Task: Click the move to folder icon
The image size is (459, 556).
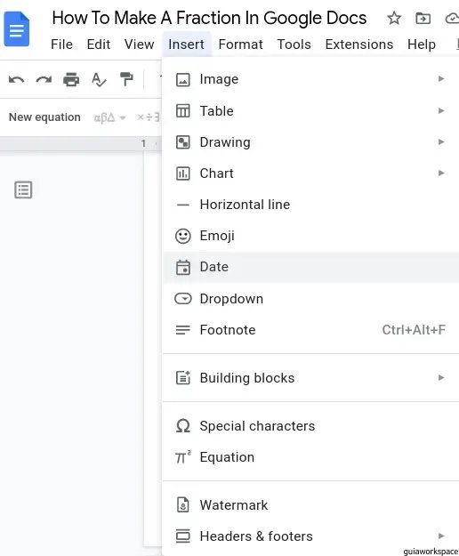Action: click(423, 18)
